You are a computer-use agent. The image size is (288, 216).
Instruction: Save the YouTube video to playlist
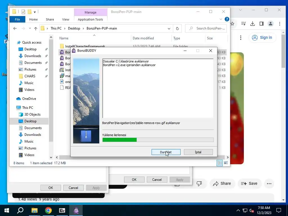click(x=249, y=183)
